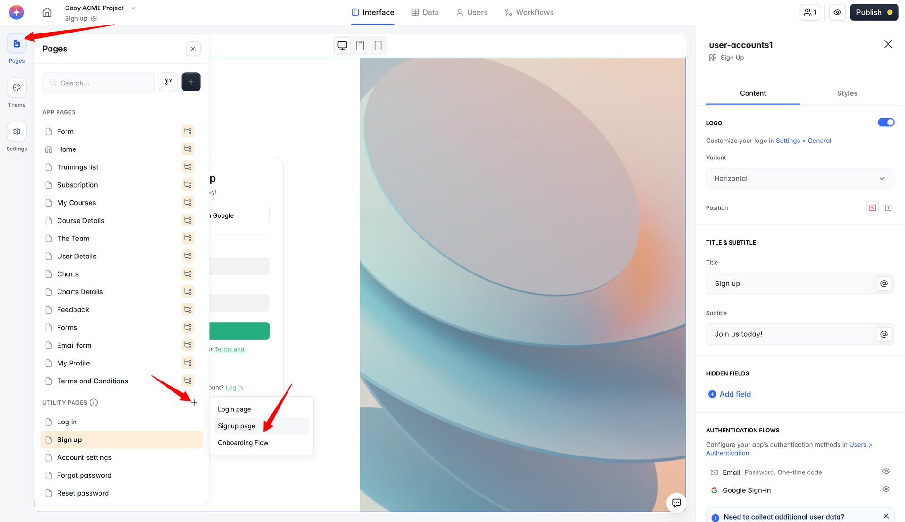Click the home icon in top bar
905x522 pixels.
click(47, 12)
